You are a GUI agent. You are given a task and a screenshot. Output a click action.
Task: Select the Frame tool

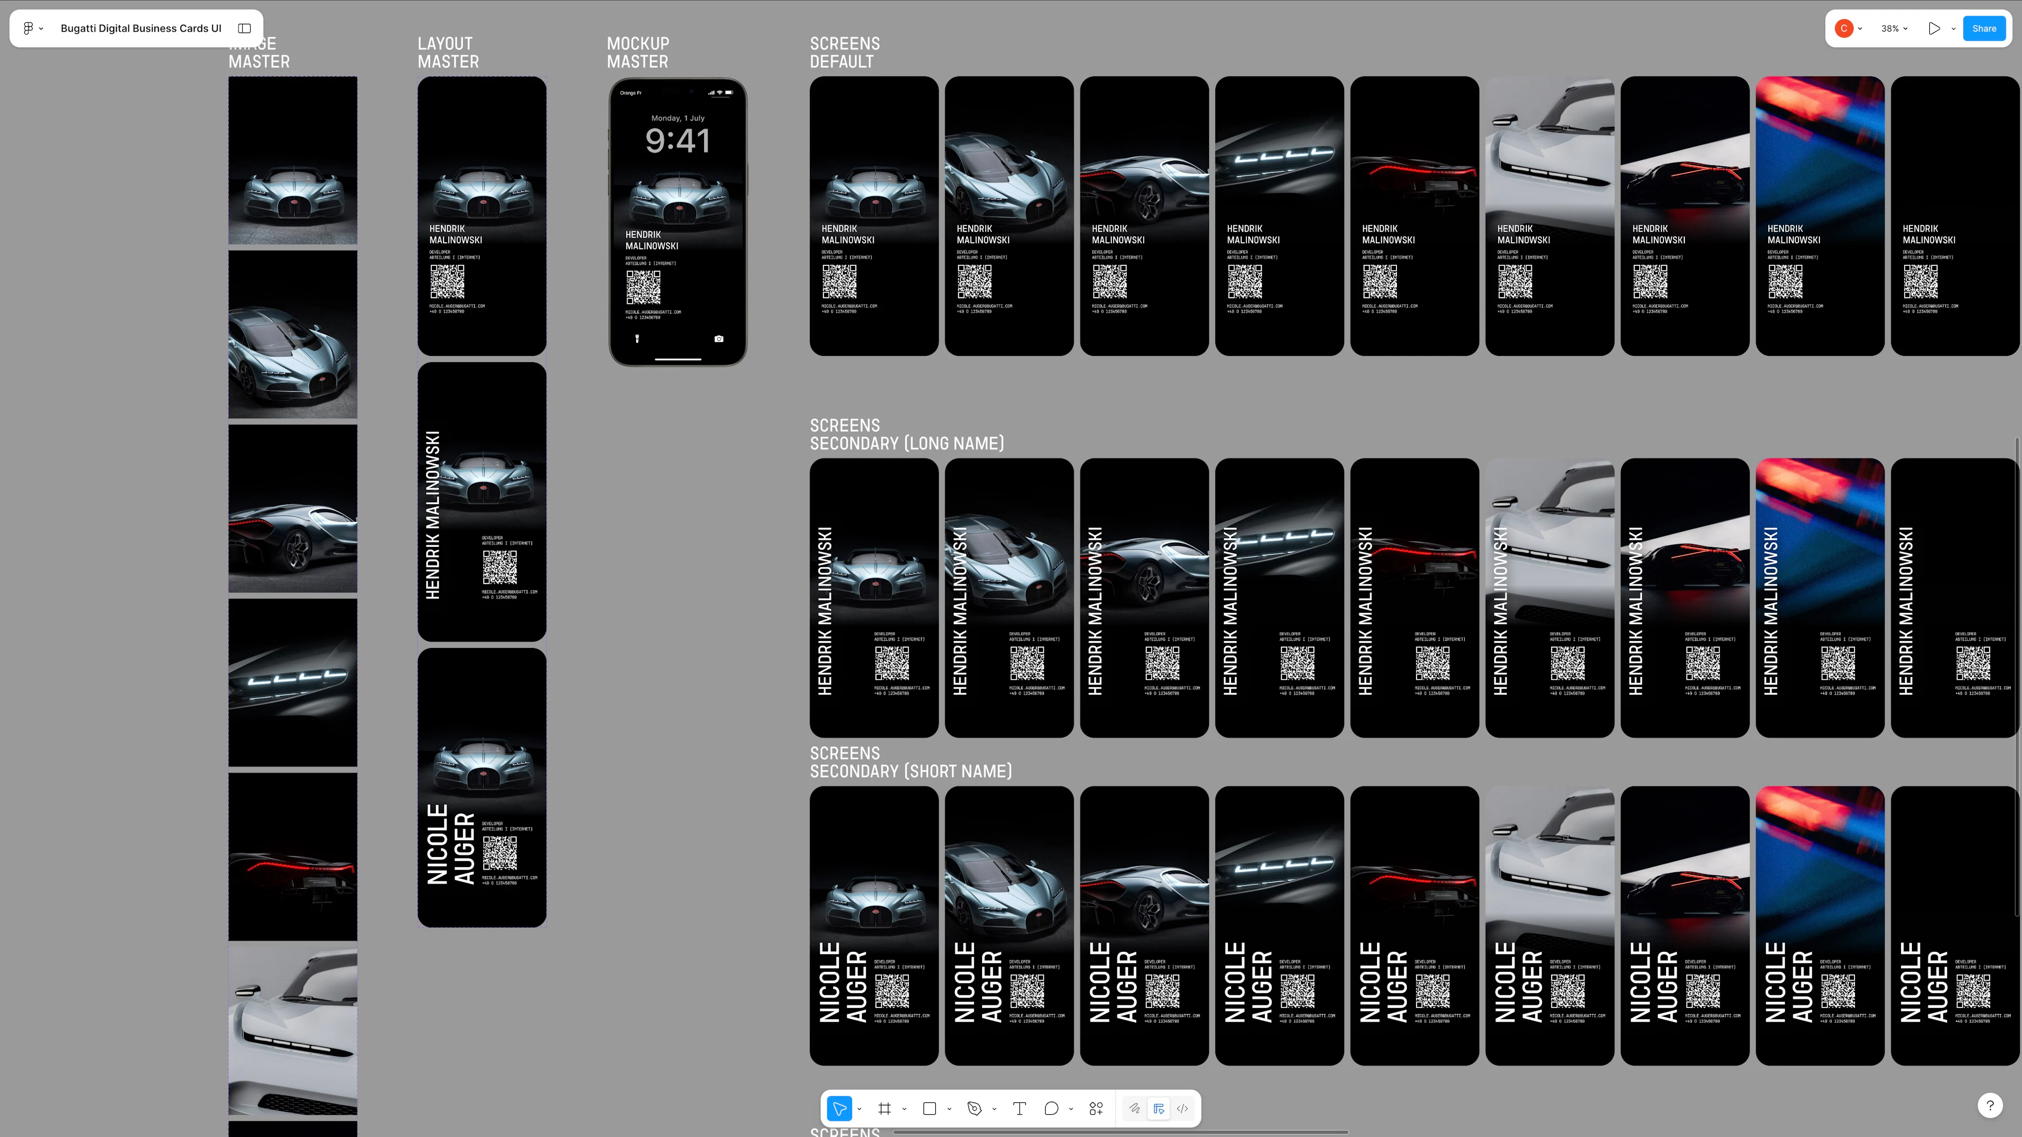[885, 1109]
